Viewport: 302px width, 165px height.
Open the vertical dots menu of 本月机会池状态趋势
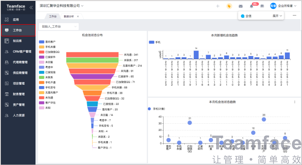pyautogui.click(x=295, y=102)
